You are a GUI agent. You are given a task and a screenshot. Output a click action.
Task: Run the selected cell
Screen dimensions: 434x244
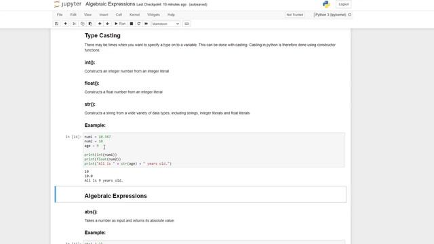pos(120,24)
